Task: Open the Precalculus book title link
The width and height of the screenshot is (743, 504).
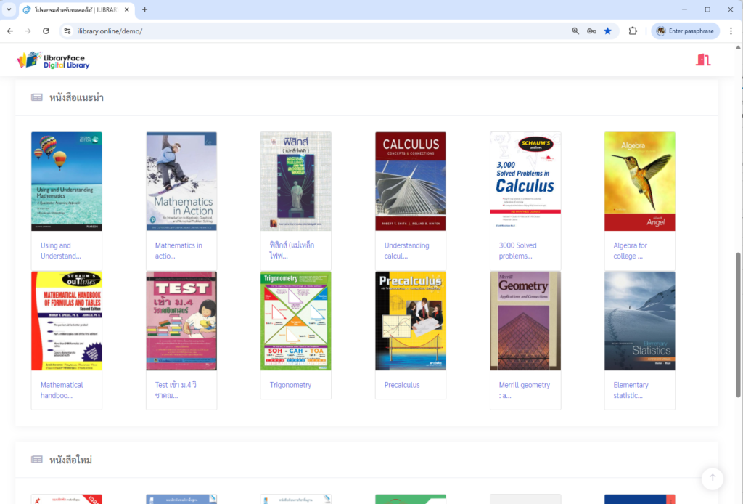Action: (x=402, y=385)
